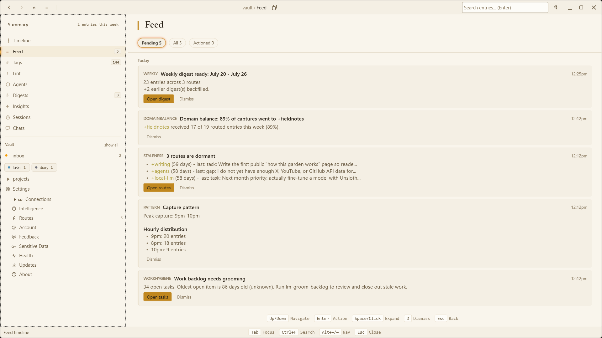
Task: Open About via its info icon
Action: pyautogui.click(x=14, y=274)
